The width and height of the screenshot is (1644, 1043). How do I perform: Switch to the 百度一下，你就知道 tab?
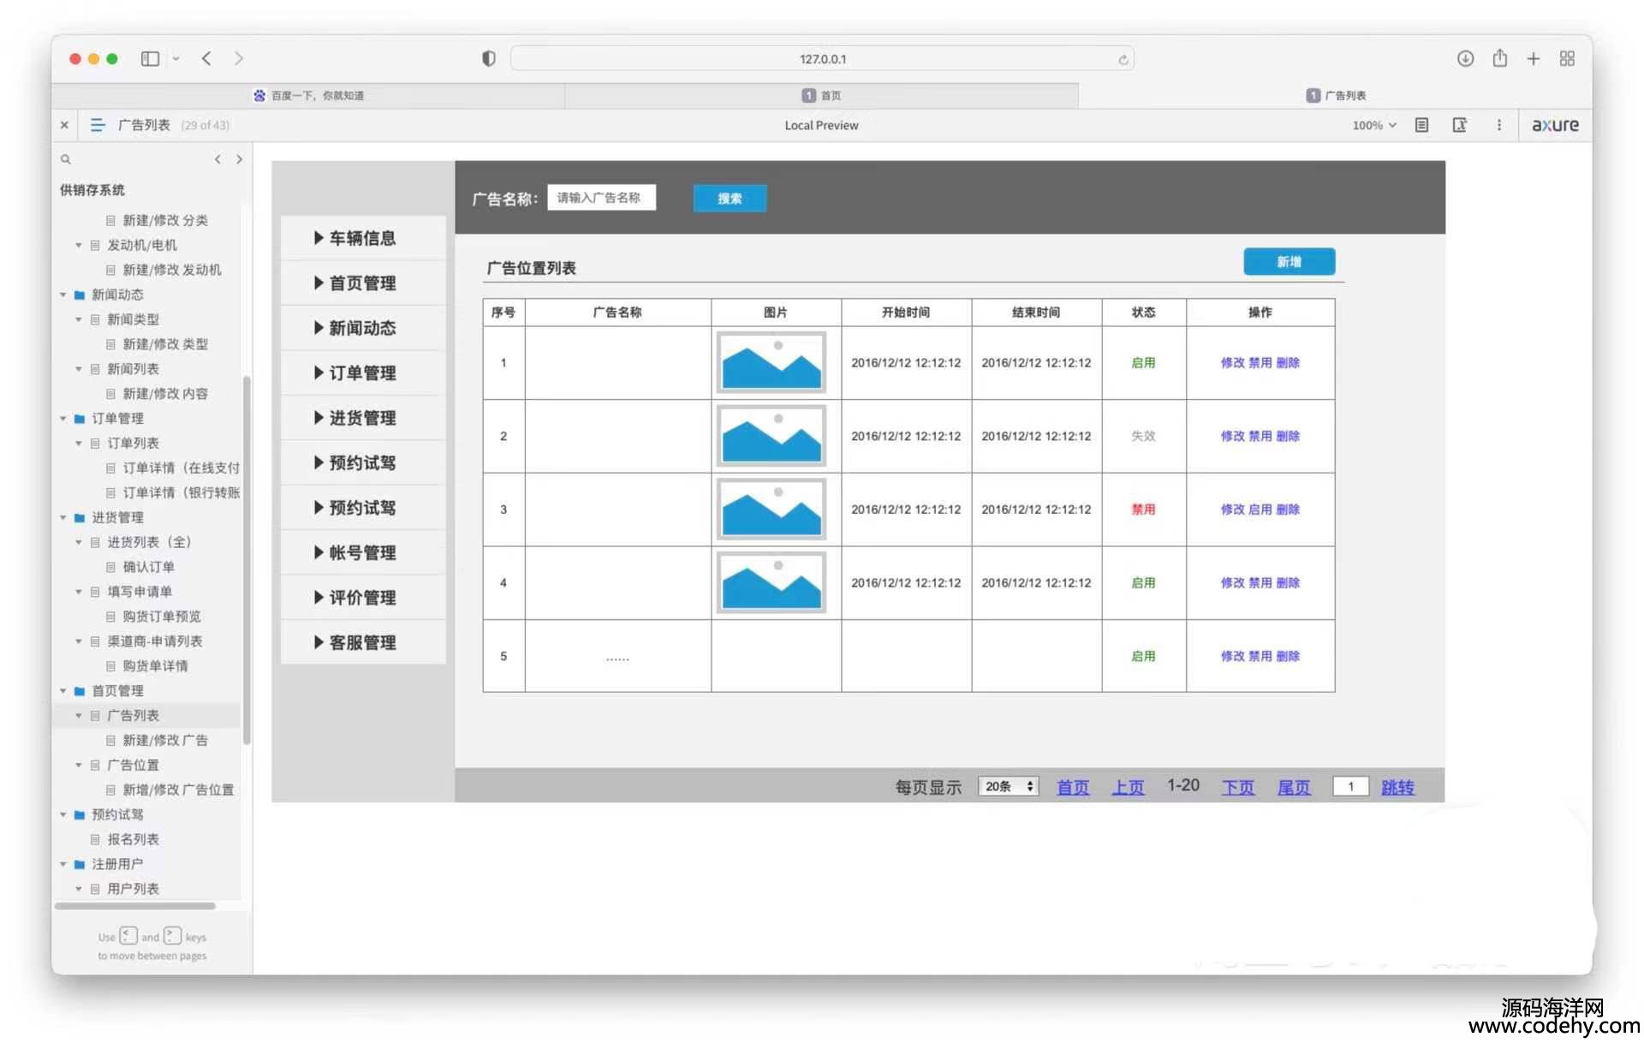(308, 95)
